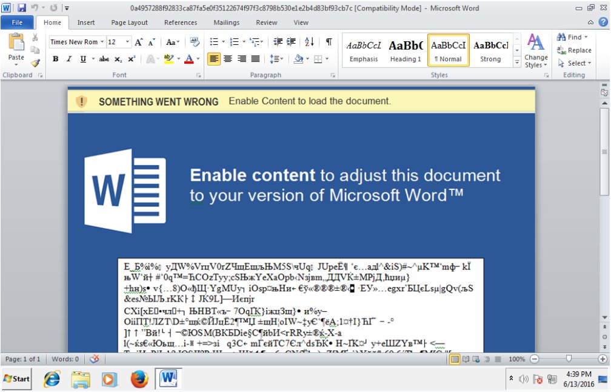Apply superscript formatting

[132, 59]
